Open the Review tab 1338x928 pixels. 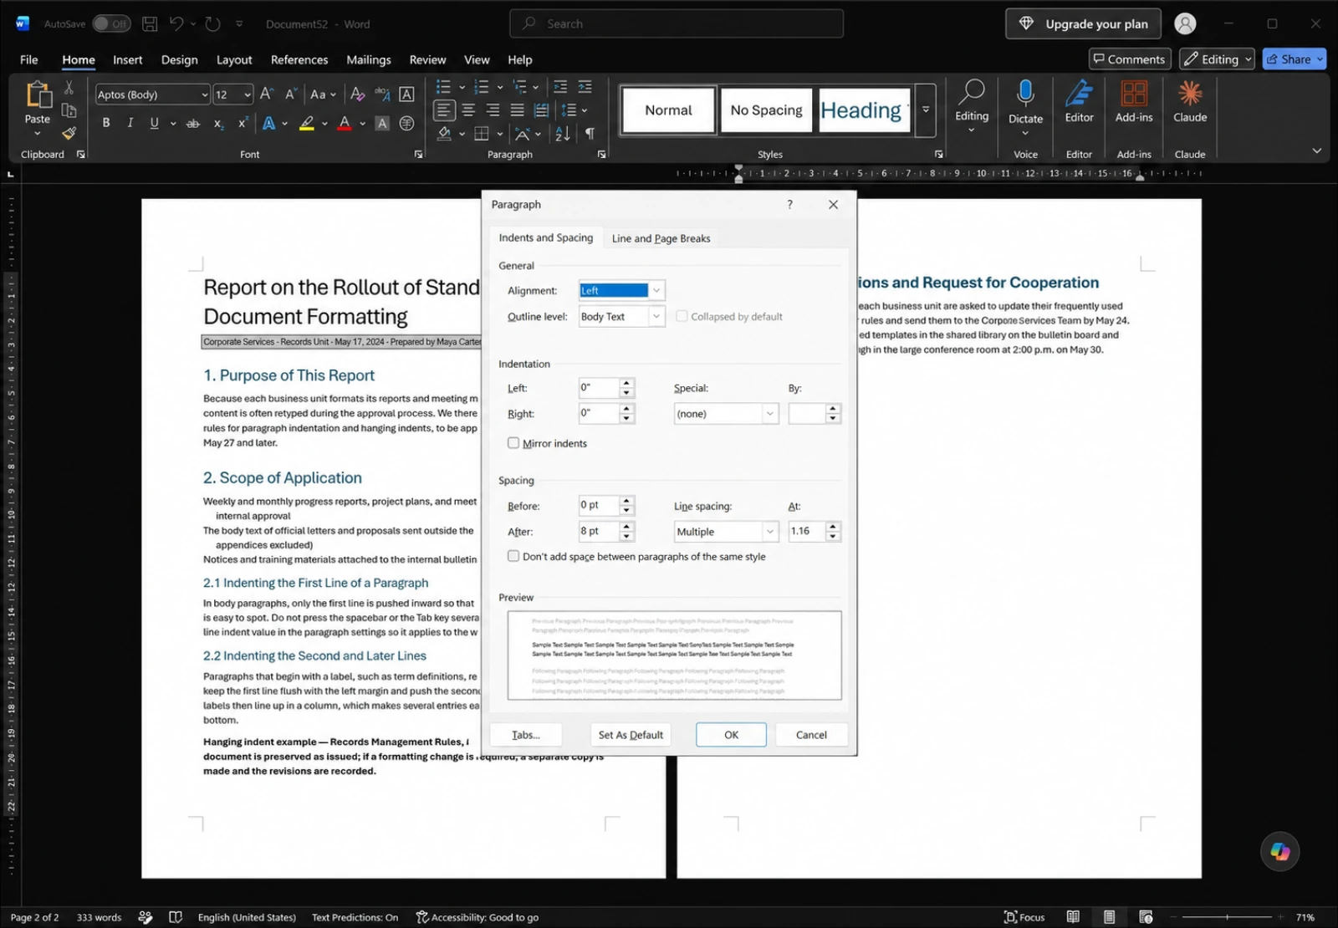pyautogui.click(x=427, y=59)
